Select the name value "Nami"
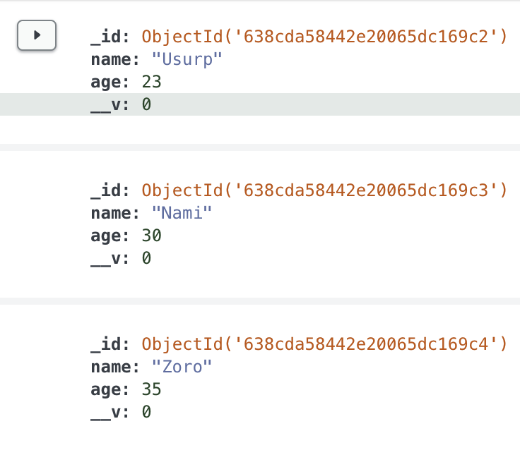The width and height of the screenshot is (520, 450). point(182,213)
